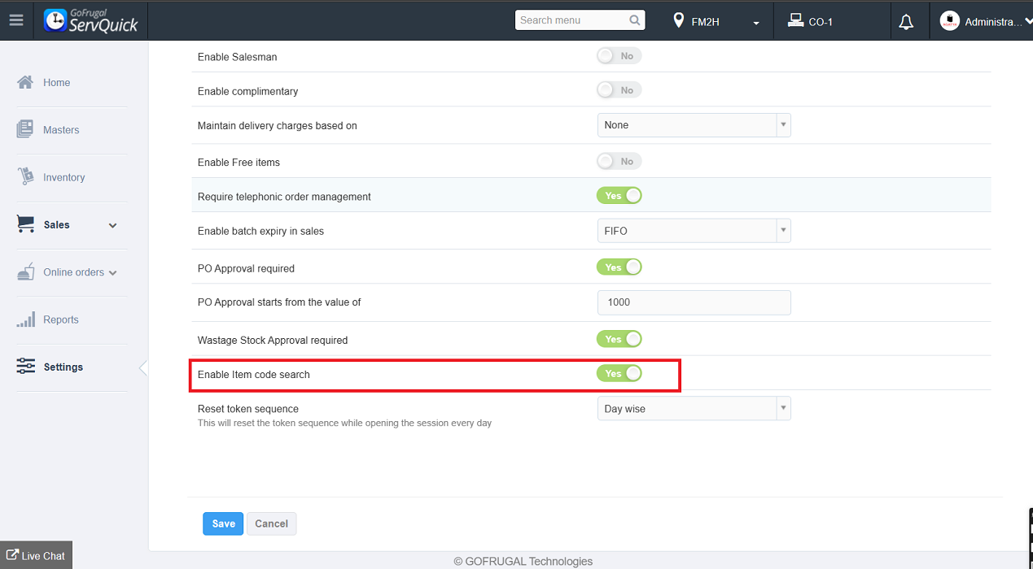Turn off PO Approval required toggle

619,267
